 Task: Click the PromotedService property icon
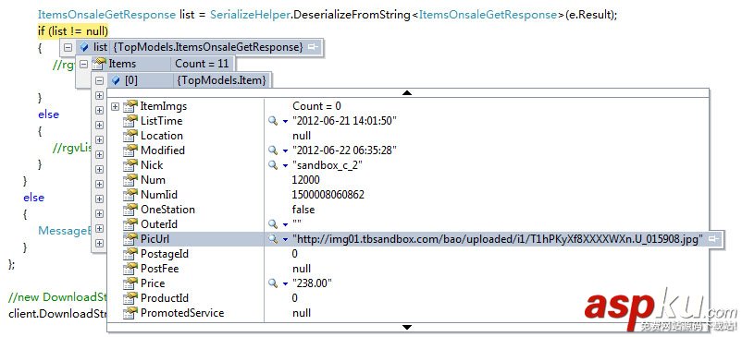coord(130,313)
